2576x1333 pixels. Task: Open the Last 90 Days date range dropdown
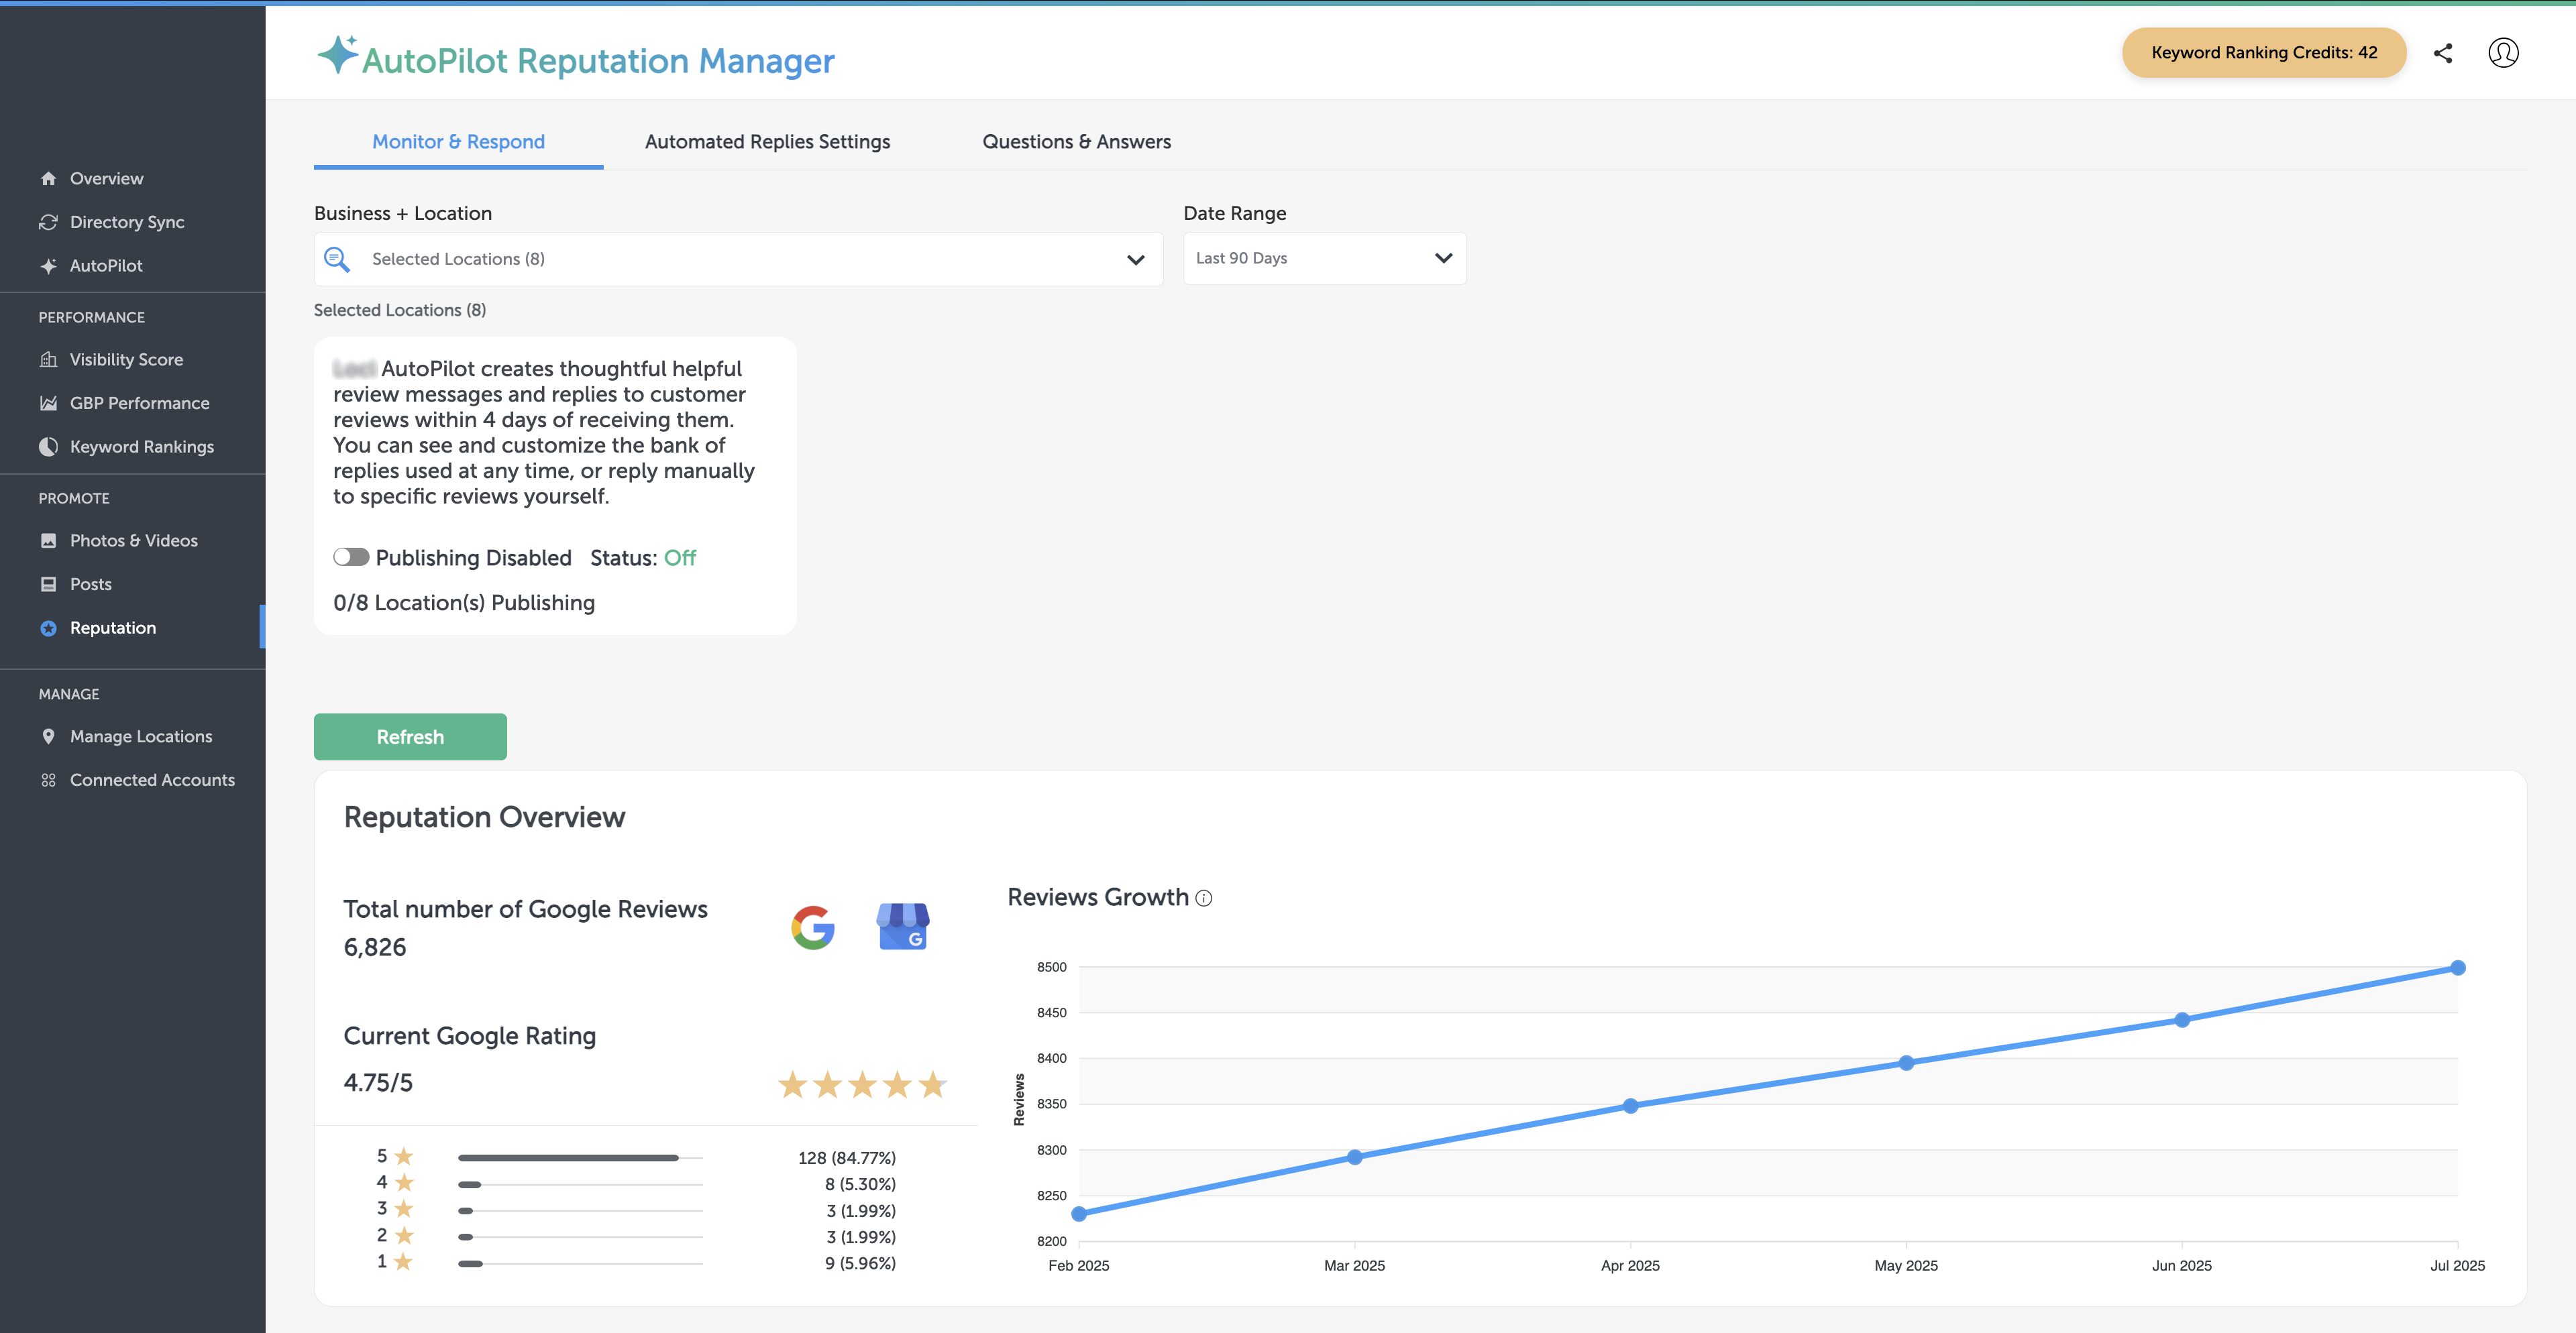pyautogui.click(x=1325, y=259)
